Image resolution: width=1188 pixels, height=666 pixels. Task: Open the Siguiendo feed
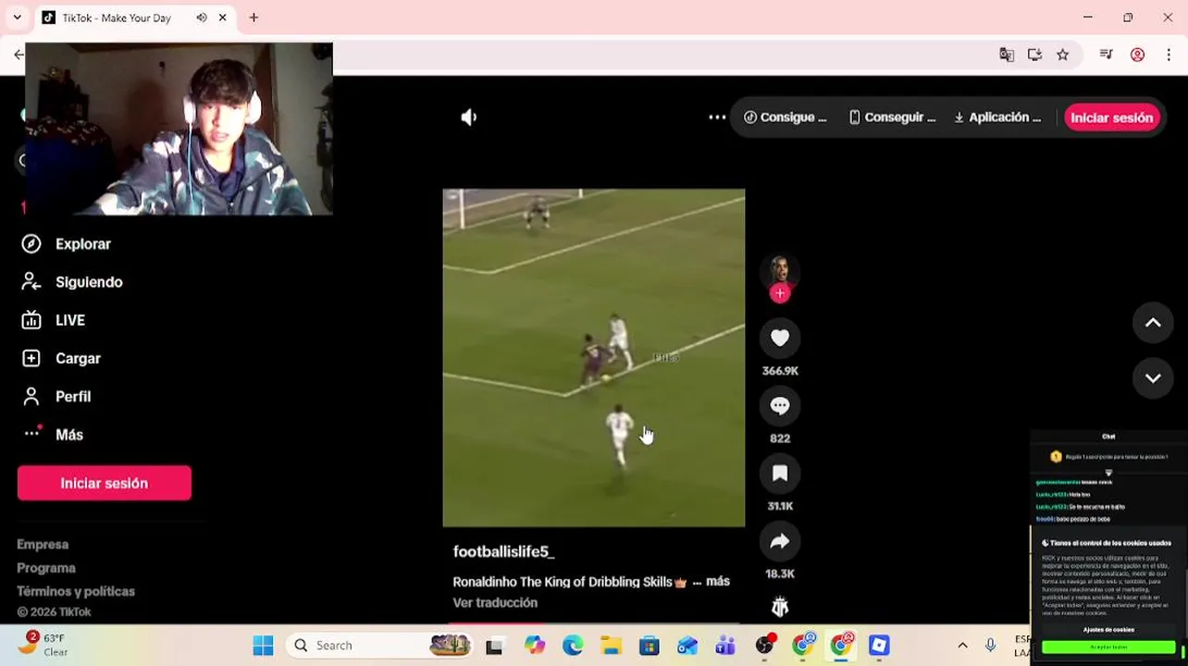pyautogui.click(x=72, y=282)
